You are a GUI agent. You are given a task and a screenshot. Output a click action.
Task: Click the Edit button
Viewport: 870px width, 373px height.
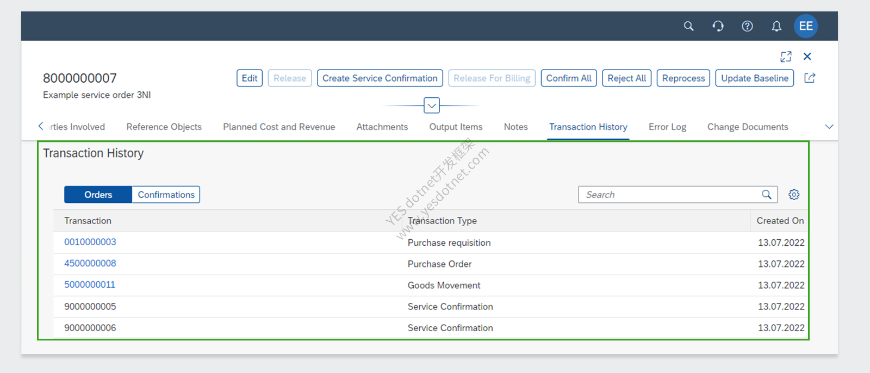pos(250,78)
